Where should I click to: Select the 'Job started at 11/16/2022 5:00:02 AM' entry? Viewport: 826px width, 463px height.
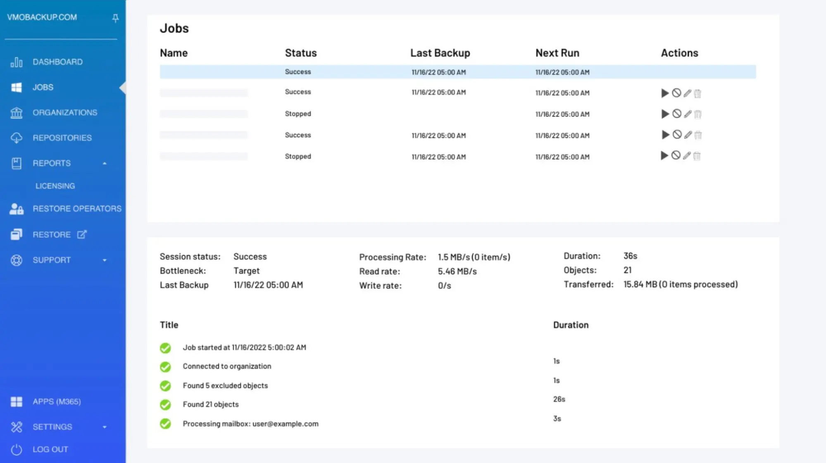245,347
